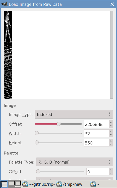Click the GIMP Wilber icon in title bar
Image resolution: width=117 pixels, height=188 pixels.
[x=5, y=4]
